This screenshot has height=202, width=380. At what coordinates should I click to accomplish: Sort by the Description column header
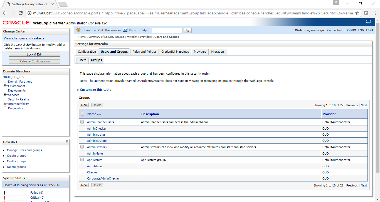[150, 114]
